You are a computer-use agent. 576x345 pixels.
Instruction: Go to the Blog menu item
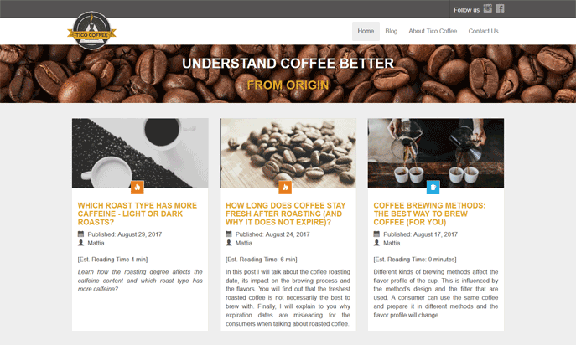pos(392,31)
